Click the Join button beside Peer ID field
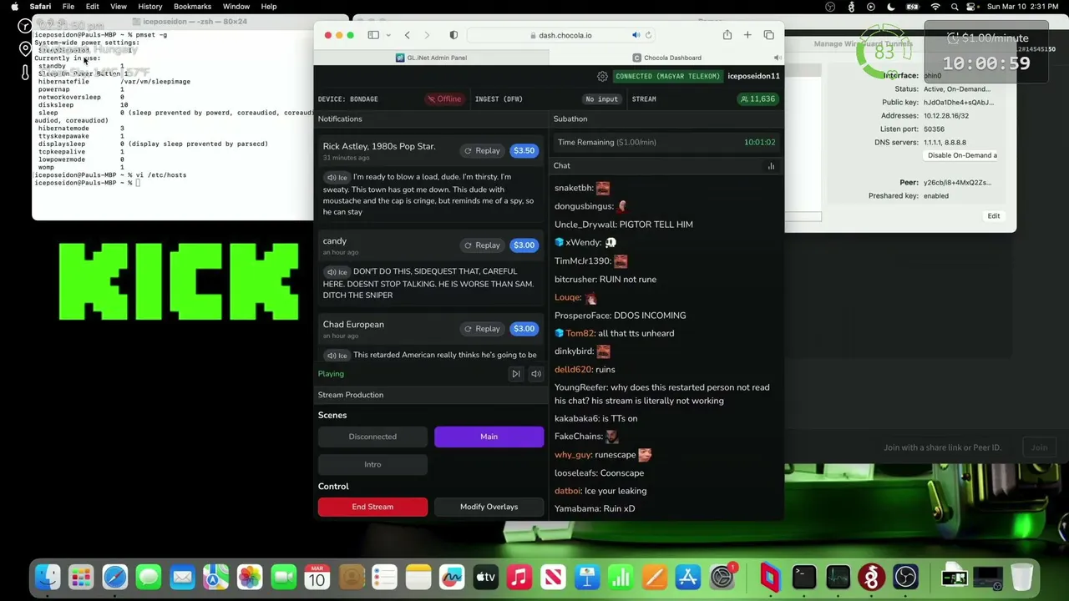 [x=1039, y=447]
